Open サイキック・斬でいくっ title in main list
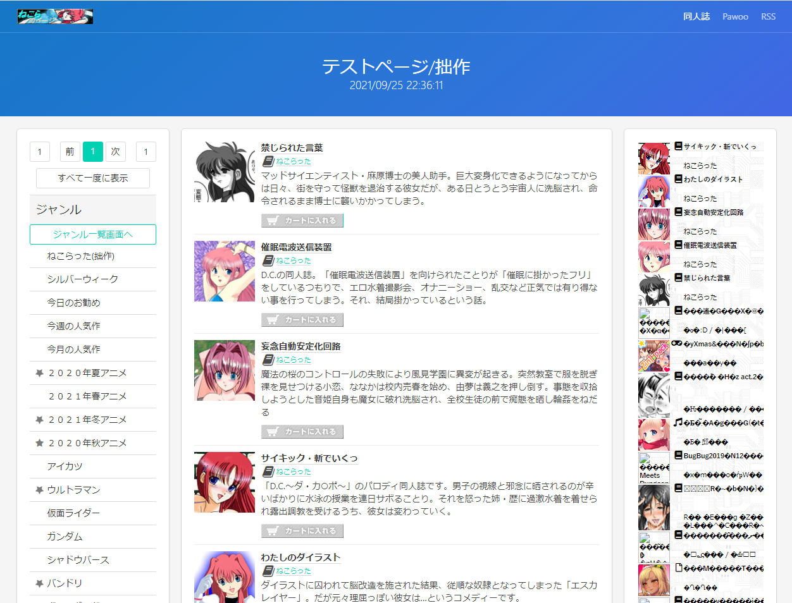 [309, 458]
